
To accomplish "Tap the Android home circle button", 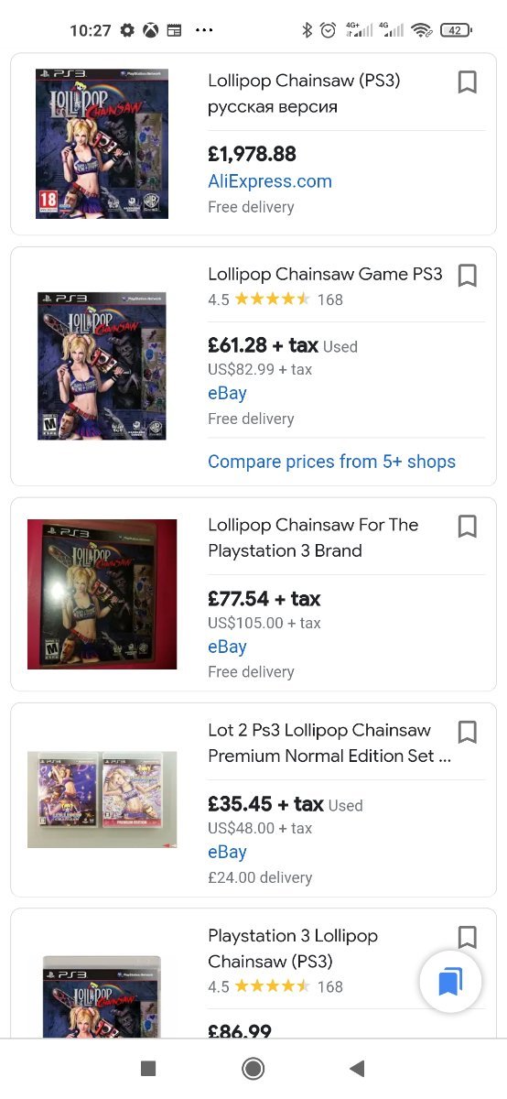I will (x=253, y=1068).
